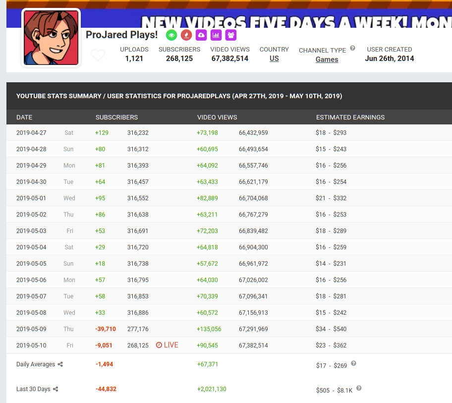Click the green eye badge icon
Screen dimensions: 452x403
click(171, 35)
